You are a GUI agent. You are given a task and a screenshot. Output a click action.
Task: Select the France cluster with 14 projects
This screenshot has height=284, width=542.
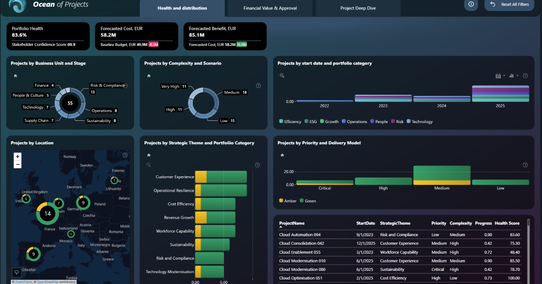47,214
